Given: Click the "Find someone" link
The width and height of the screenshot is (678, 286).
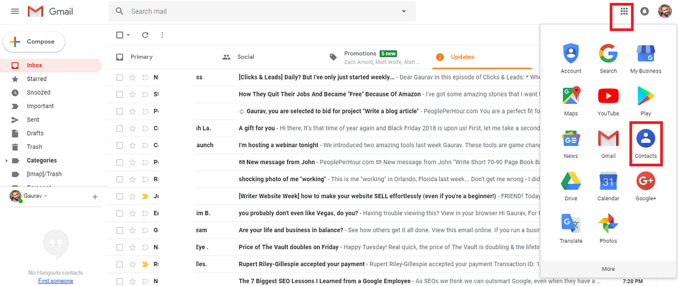Looking at the screenshot, I should pos(55,281).
